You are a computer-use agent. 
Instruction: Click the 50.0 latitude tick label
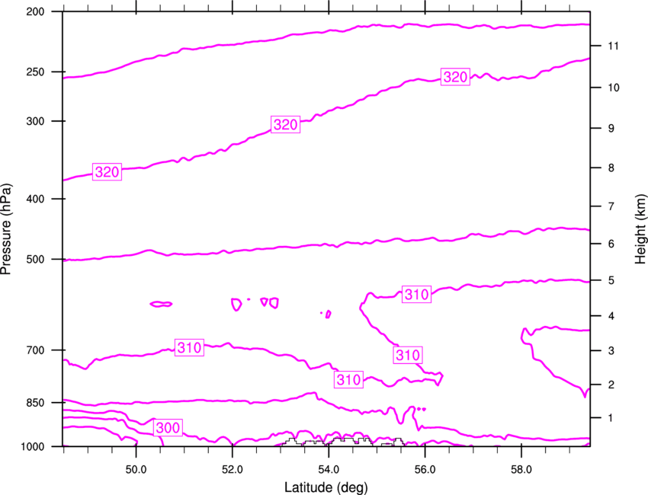(136, 470)
